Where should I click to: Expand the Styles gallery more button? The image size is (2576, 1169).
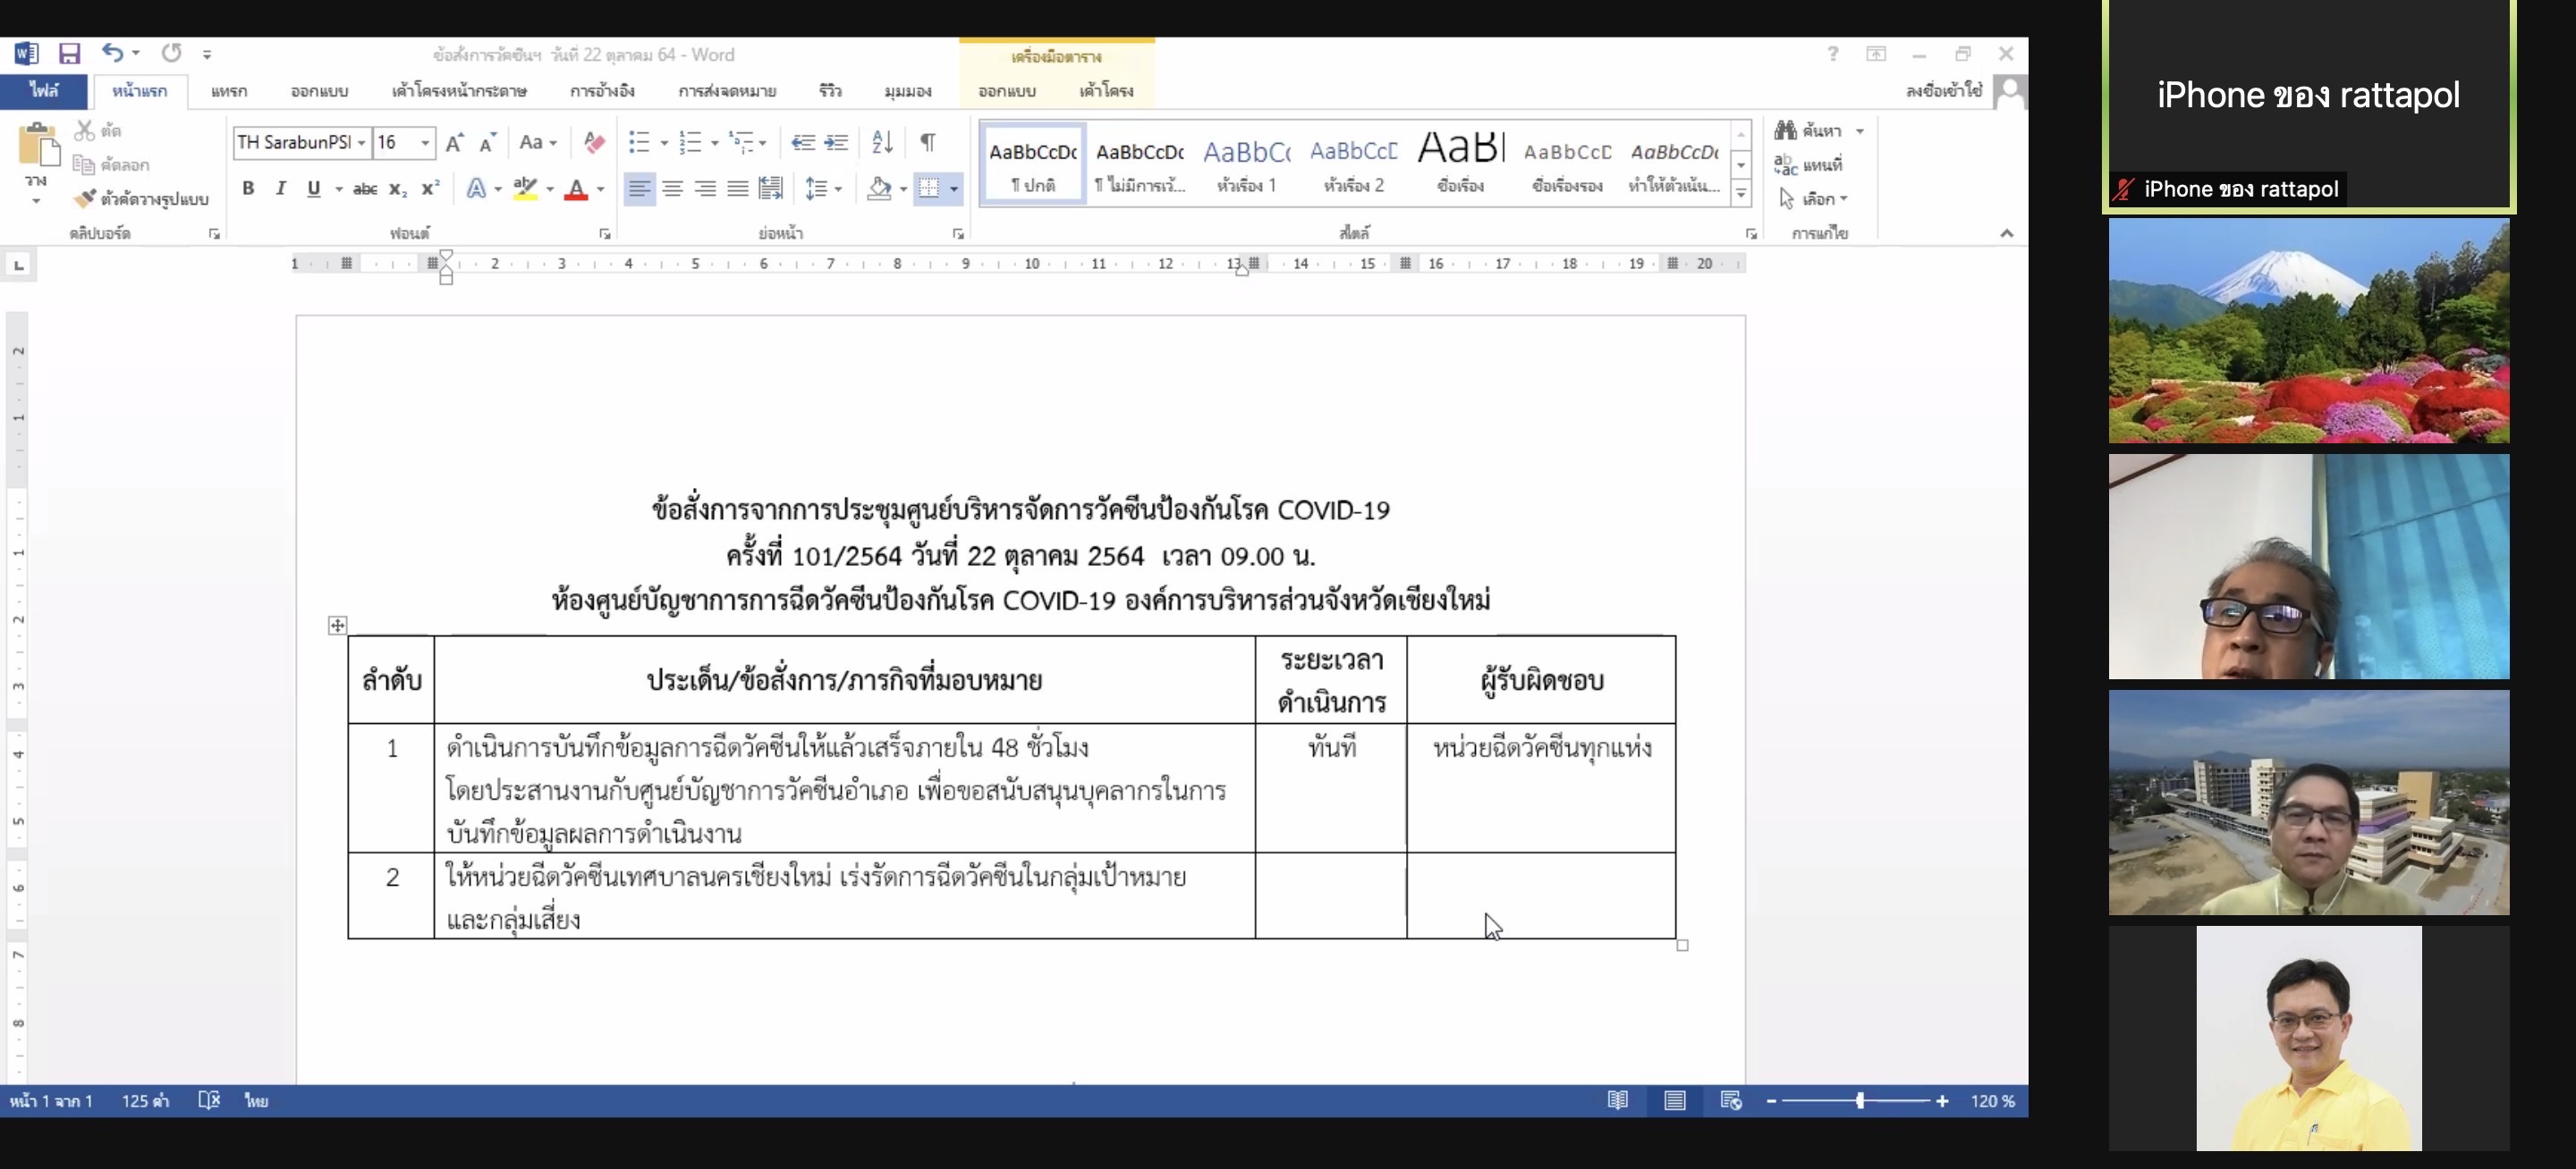click(1741, 193)
